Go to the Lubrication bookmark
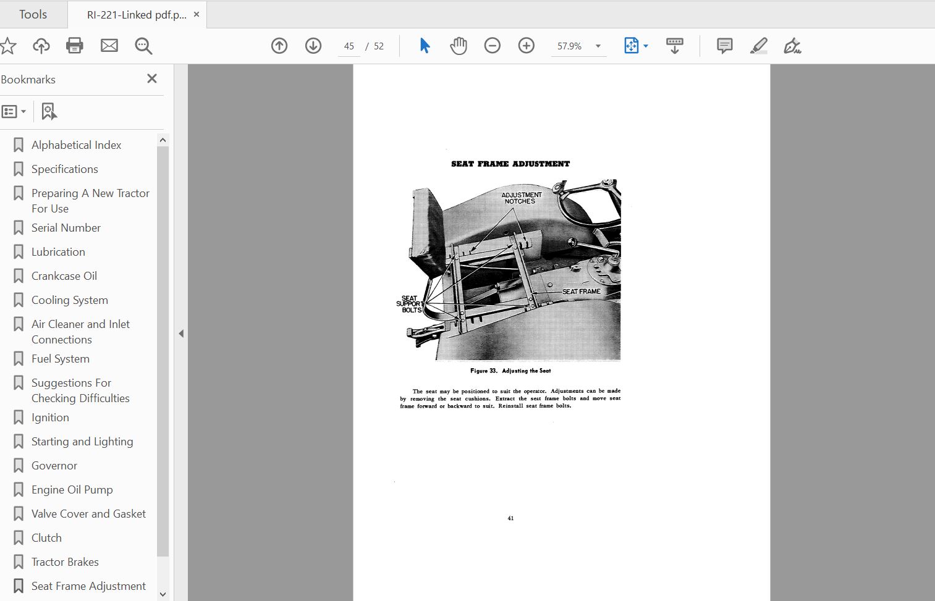Screen dimensions: 935x601 58,252
